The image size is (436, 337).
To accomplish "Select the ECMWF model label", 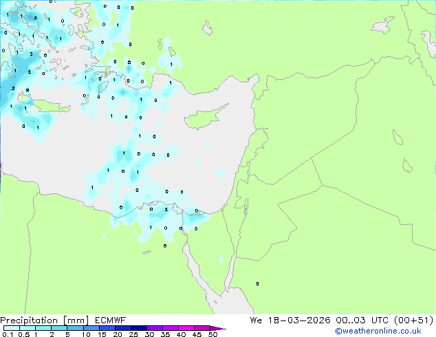I will pos(111,320).
